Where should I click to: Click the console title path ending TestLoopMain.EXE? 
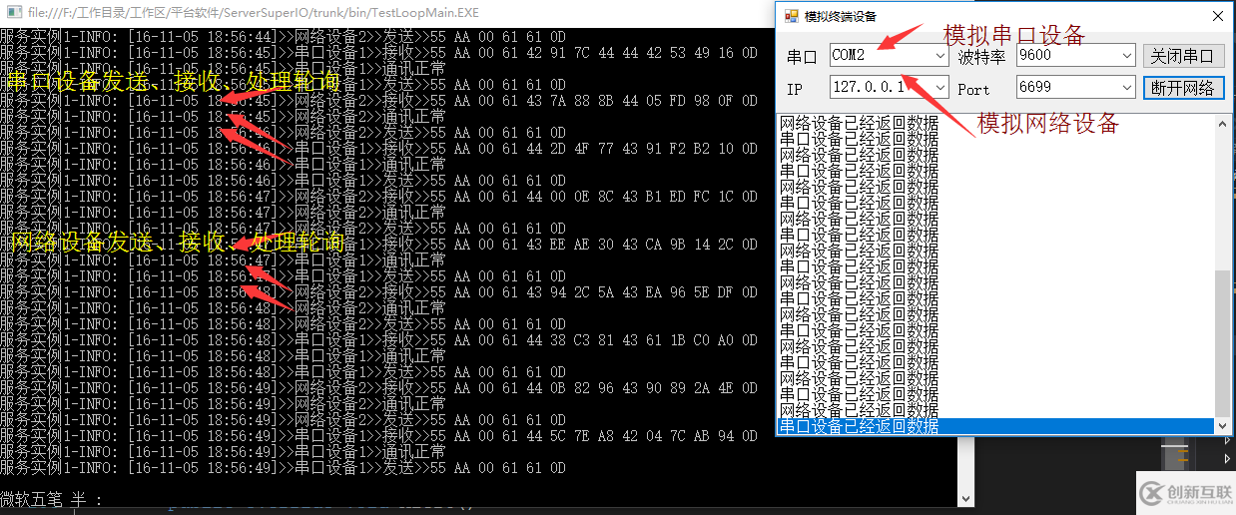click(x=252, y=14)
